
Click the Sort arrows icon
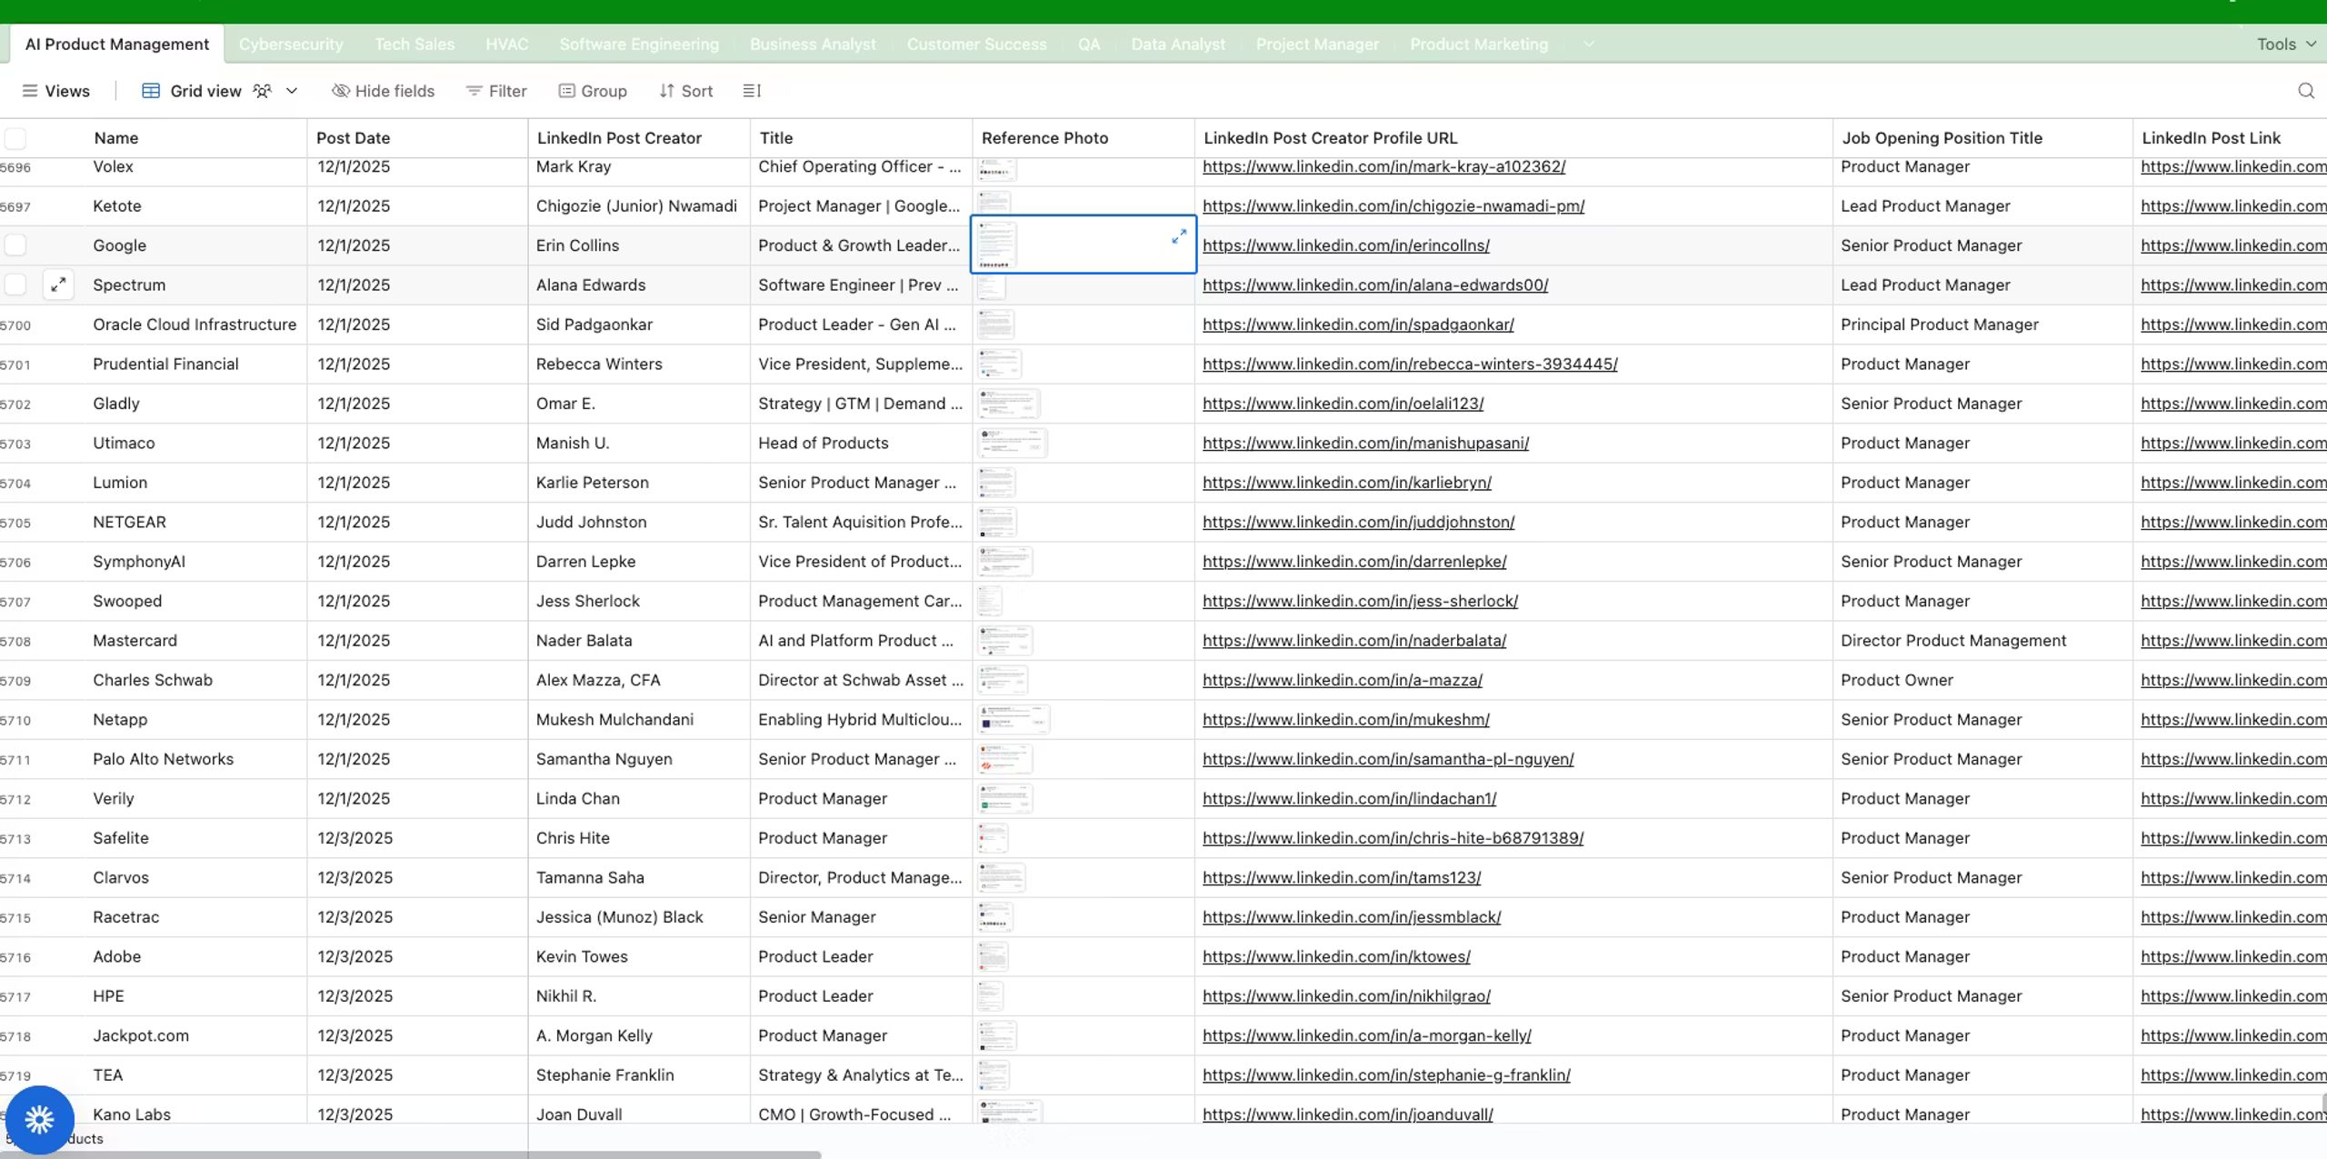tap(667, 91)
